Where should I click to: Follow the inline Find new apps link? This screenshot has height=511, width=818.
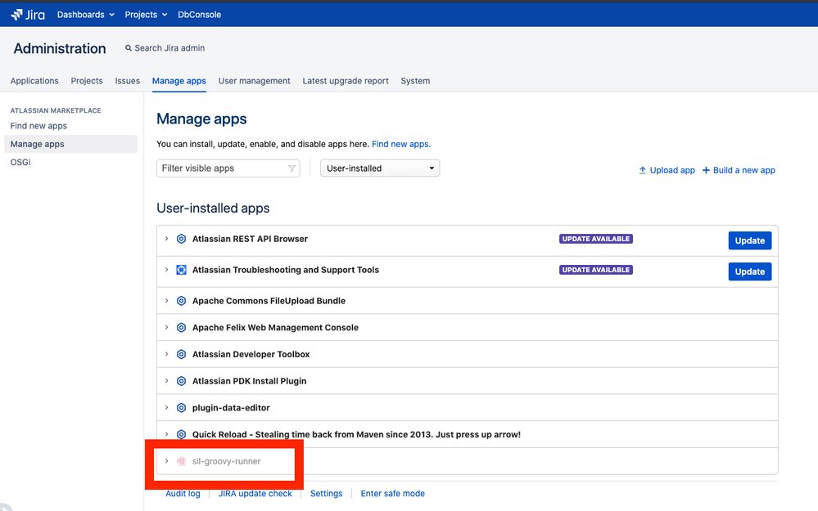401,144
